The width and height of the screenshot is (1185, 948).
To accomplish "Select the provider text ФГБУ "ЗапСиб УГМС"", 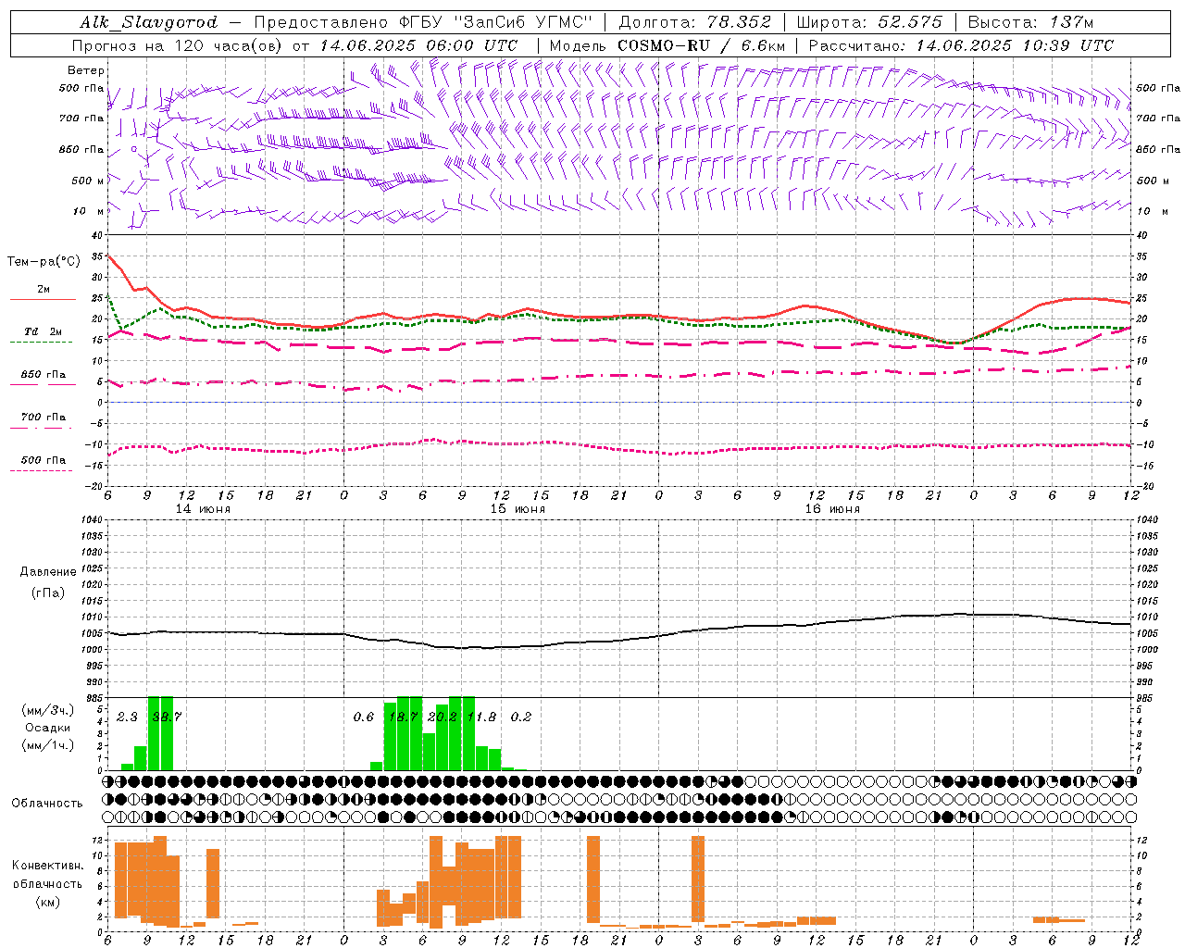I will 498,22.
